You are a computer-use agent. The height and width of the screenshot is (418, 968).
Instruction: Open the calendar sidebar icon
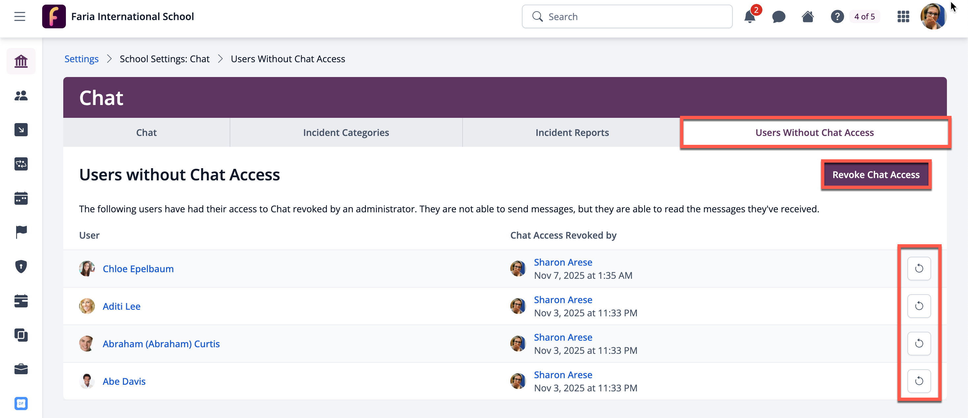click(21, 198)
